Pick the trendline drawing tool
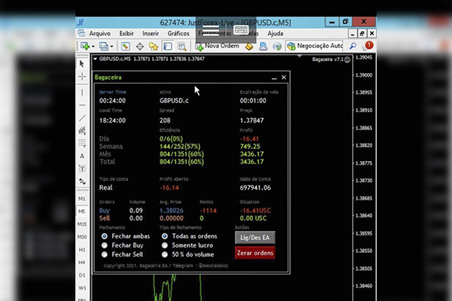Viewport: 452px width, 301px height. [82, 117]
